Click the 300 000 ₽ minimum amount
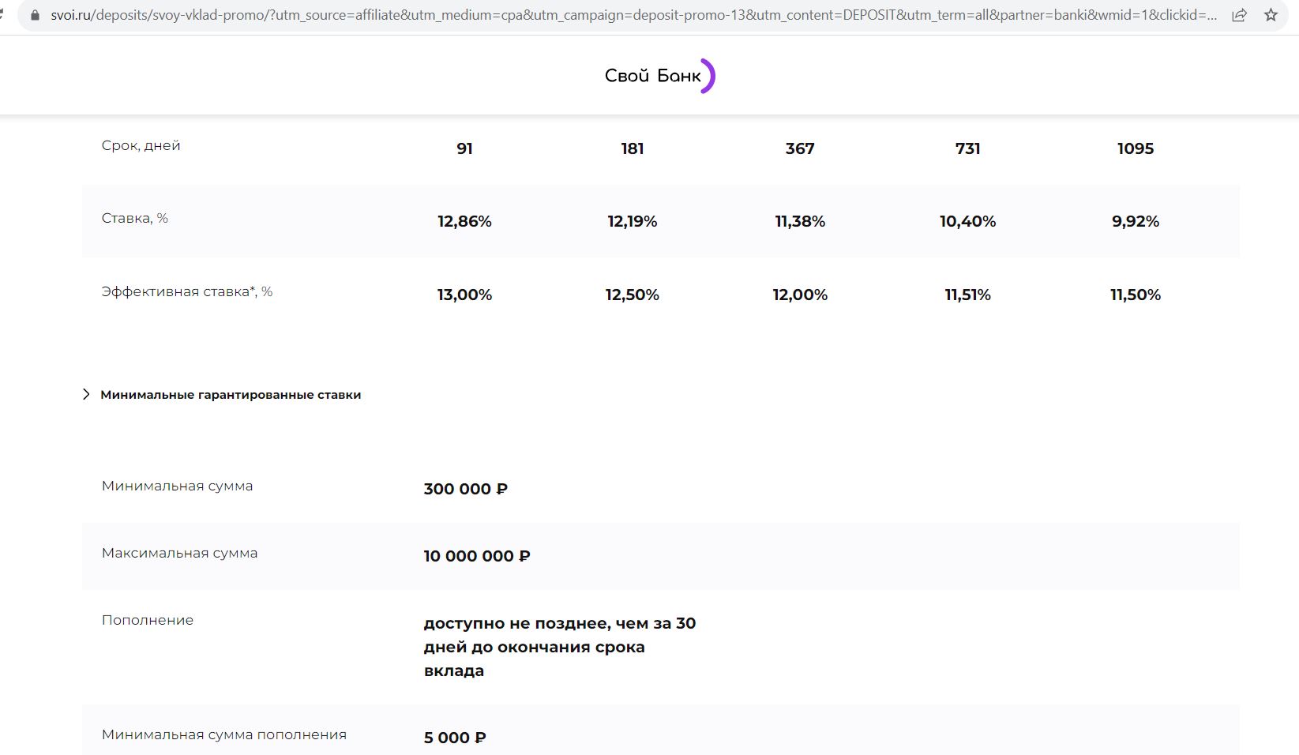The height and width of the screenshot is (755, 1299). coord(466,489)
